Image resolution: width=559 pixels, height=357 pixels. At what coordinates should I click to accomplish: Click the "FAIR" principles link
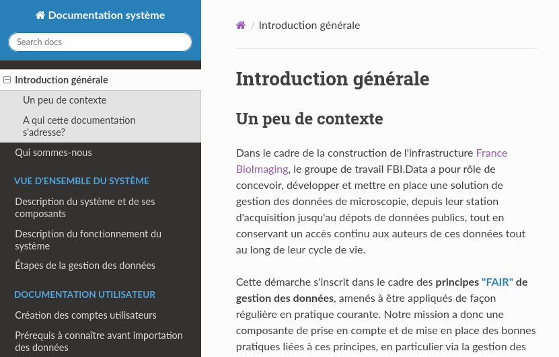pos(497,282)
